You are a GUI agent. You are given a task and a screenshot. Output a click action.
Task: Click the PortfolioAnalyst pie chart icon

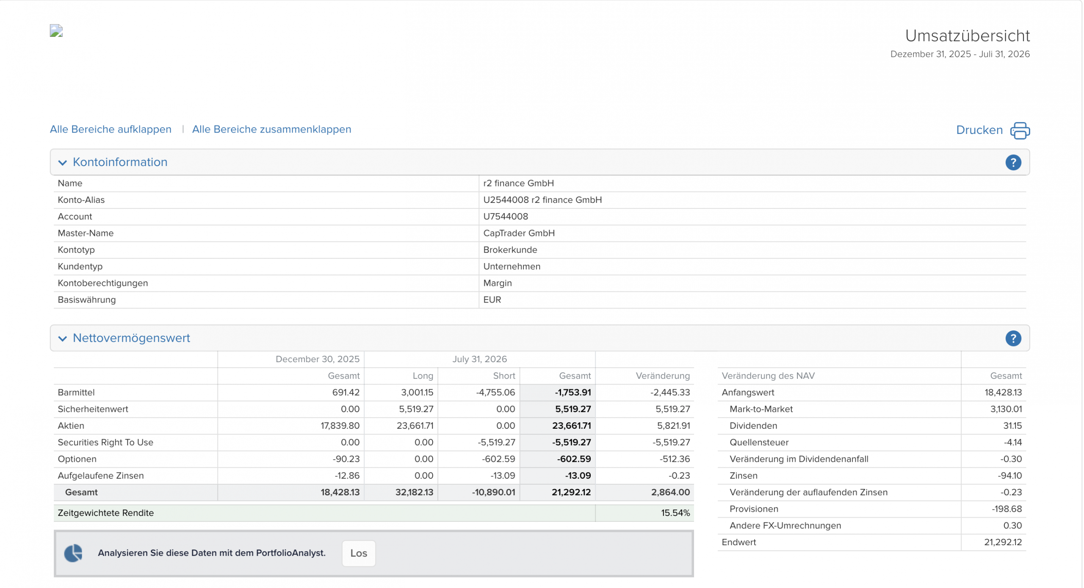tap(73, 553)
